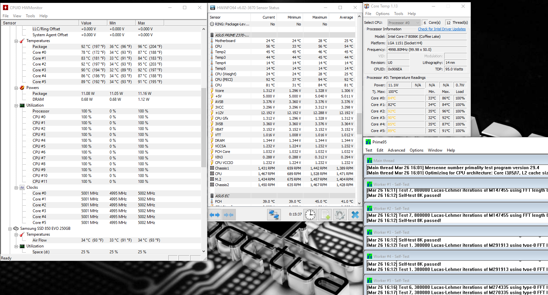
Task: Click HWiNFO Motherboard thermometer icon
Action: click(x=212, y=41)
